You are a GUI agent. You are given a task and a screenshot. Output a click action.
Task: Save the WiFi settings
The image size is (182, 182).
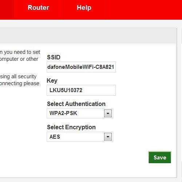[x=160, y=158]
